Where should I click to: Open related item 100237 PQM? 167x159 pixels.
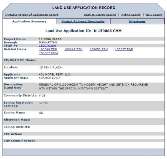[x=124, y=49]
